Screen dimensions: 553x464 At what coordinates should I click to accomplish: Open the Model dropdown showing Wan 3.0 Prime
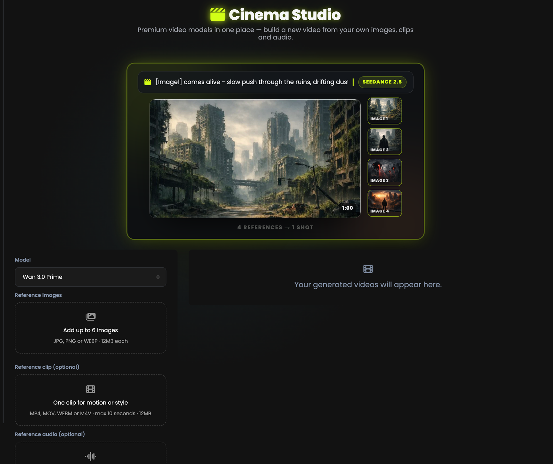click(91, 277)
